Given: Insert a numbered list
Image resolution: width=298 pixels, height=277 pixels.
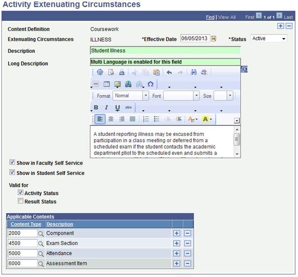Looking at the screenshot, I should [146, 119].
